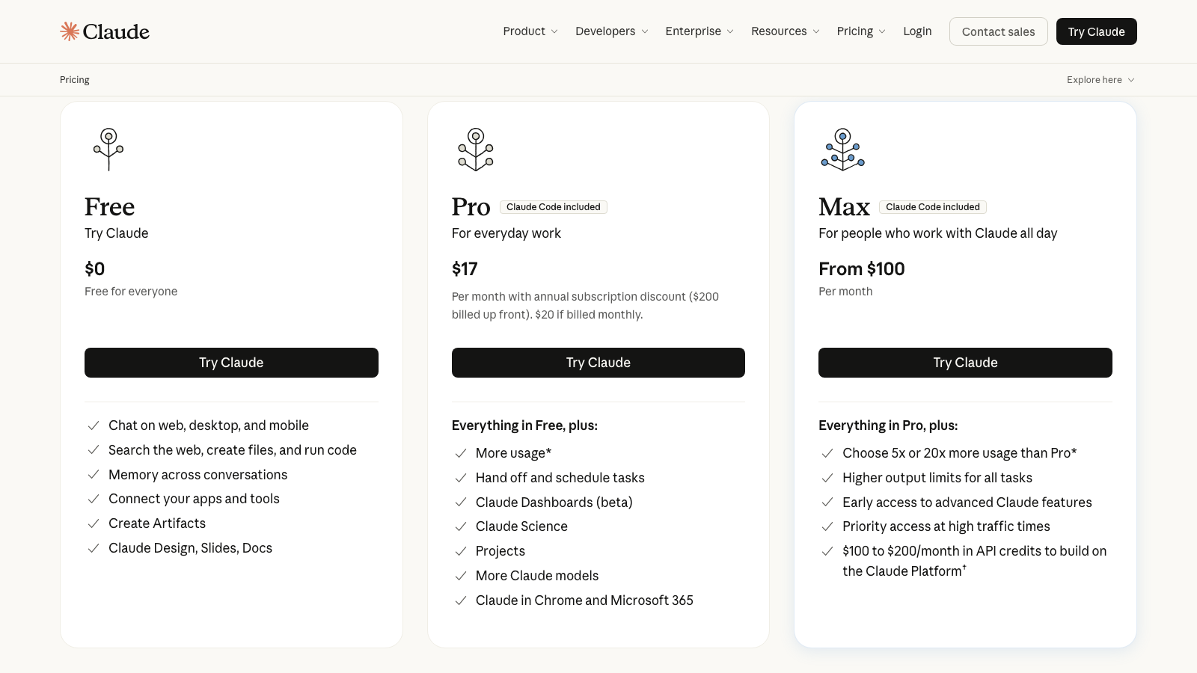The image size is (1197, 673).
Task: Click the Claude Code included badge beside Pro
Action: 554,207
